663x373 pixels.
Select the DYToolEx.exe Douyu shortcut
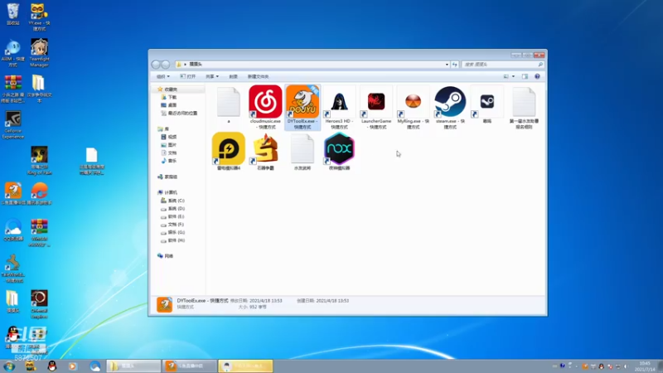(x=302, y=107)
